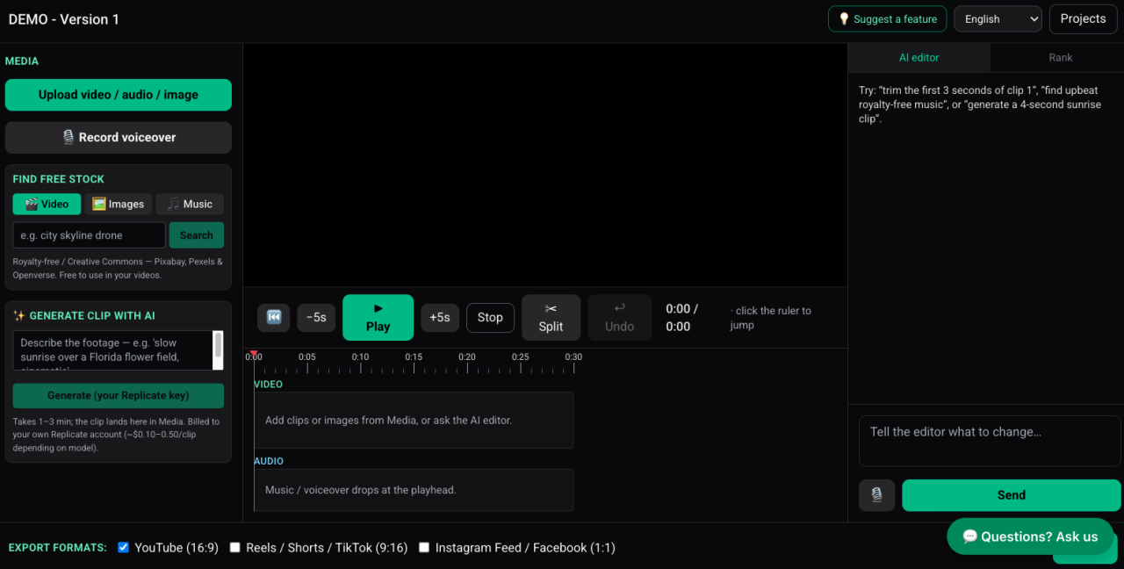Viewport: 1124px width, 569px height.
Task: Enable Instagram Feed / Facebook (1:1) checkbox
Action: (424, 547)
